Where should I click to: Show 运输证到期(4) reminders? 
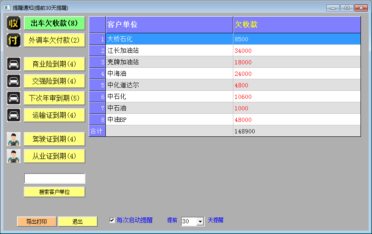tap(55, 115)
